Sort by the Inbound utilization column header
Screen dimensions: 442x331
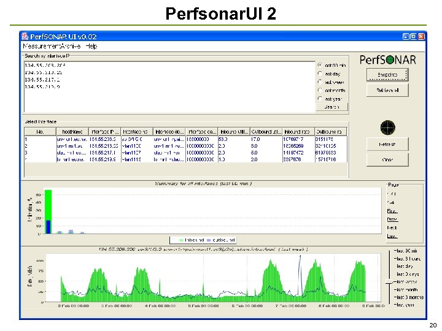coord(234,131)
